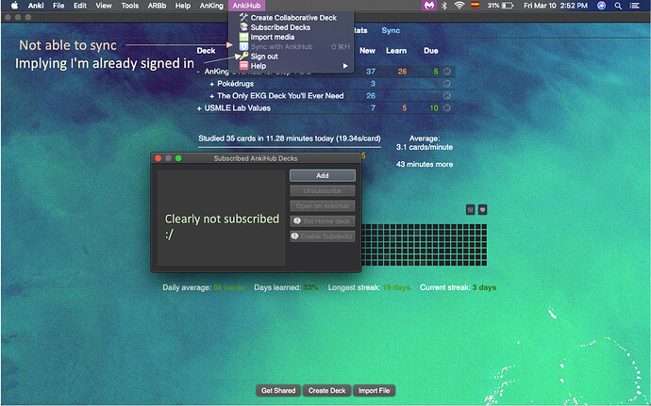Open the Bluetooth status menu
The height and width of the screenshot is (406, 651).
tap(443, 6)
